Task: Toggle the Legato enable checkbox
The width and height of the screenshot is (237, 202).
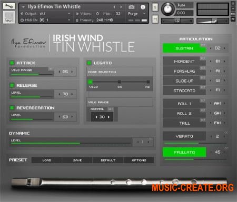Action: (x=89, y=63)
